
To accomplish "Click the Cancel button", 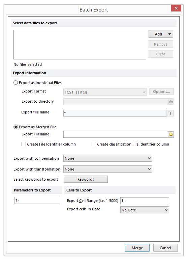I will point(165,248).
